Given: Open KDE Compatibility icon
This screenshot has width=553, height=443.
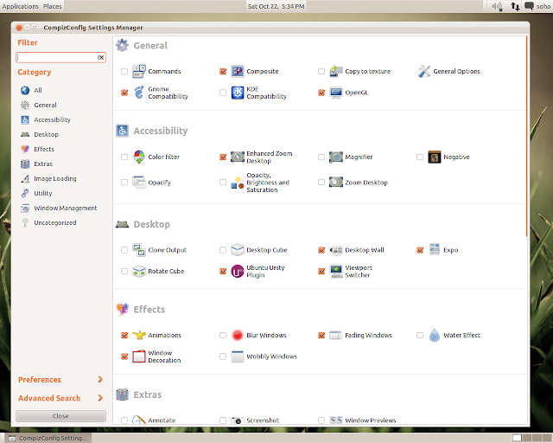Looking at the screenshot, I should pos(238,93).
